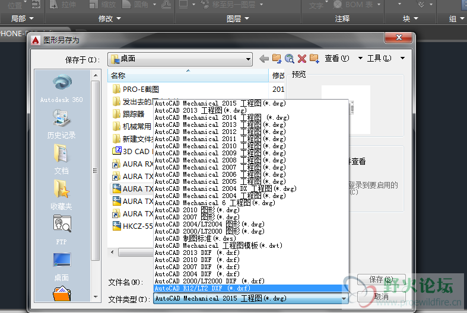Select the AURA RX shortcut file
The width and height of the screenshot is (467, 313).
[132, 164]
